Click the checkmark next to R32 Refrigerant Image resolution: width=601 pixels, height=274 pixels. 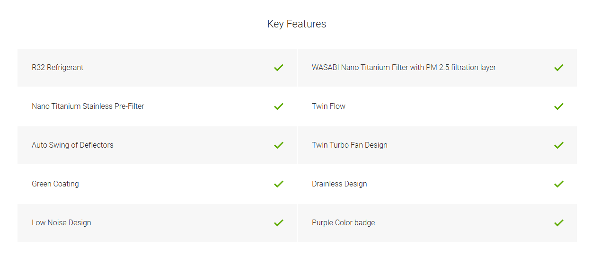[x=279, y=68]
